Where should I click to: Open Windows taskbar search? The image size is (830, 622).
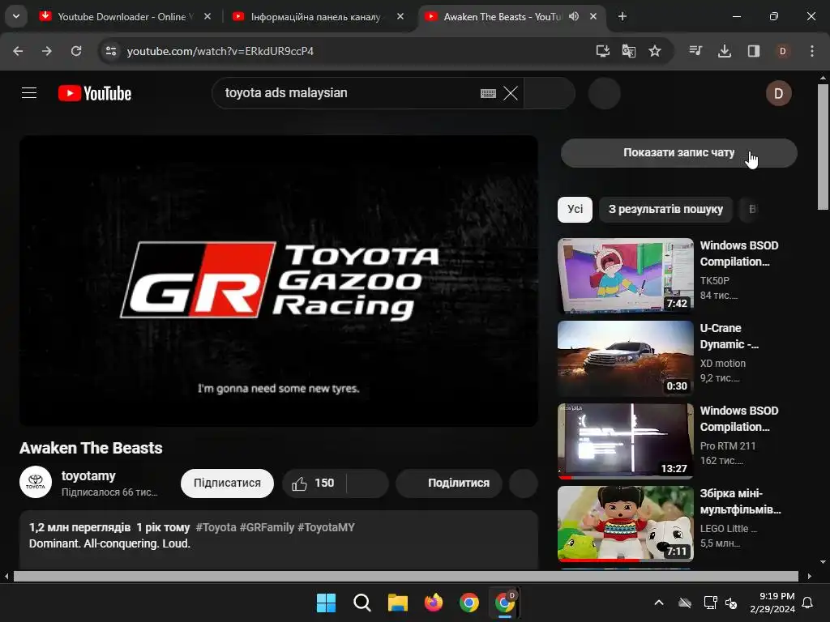point(362,603)
